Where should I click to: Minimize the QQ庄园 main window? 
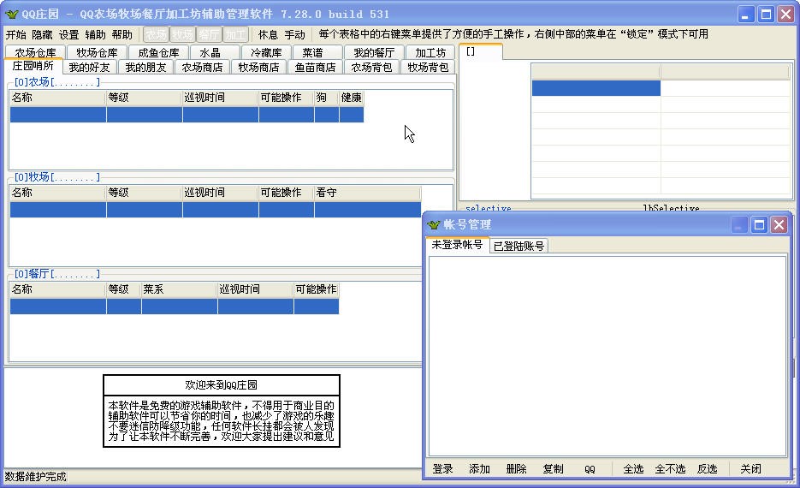click(746, 15)
